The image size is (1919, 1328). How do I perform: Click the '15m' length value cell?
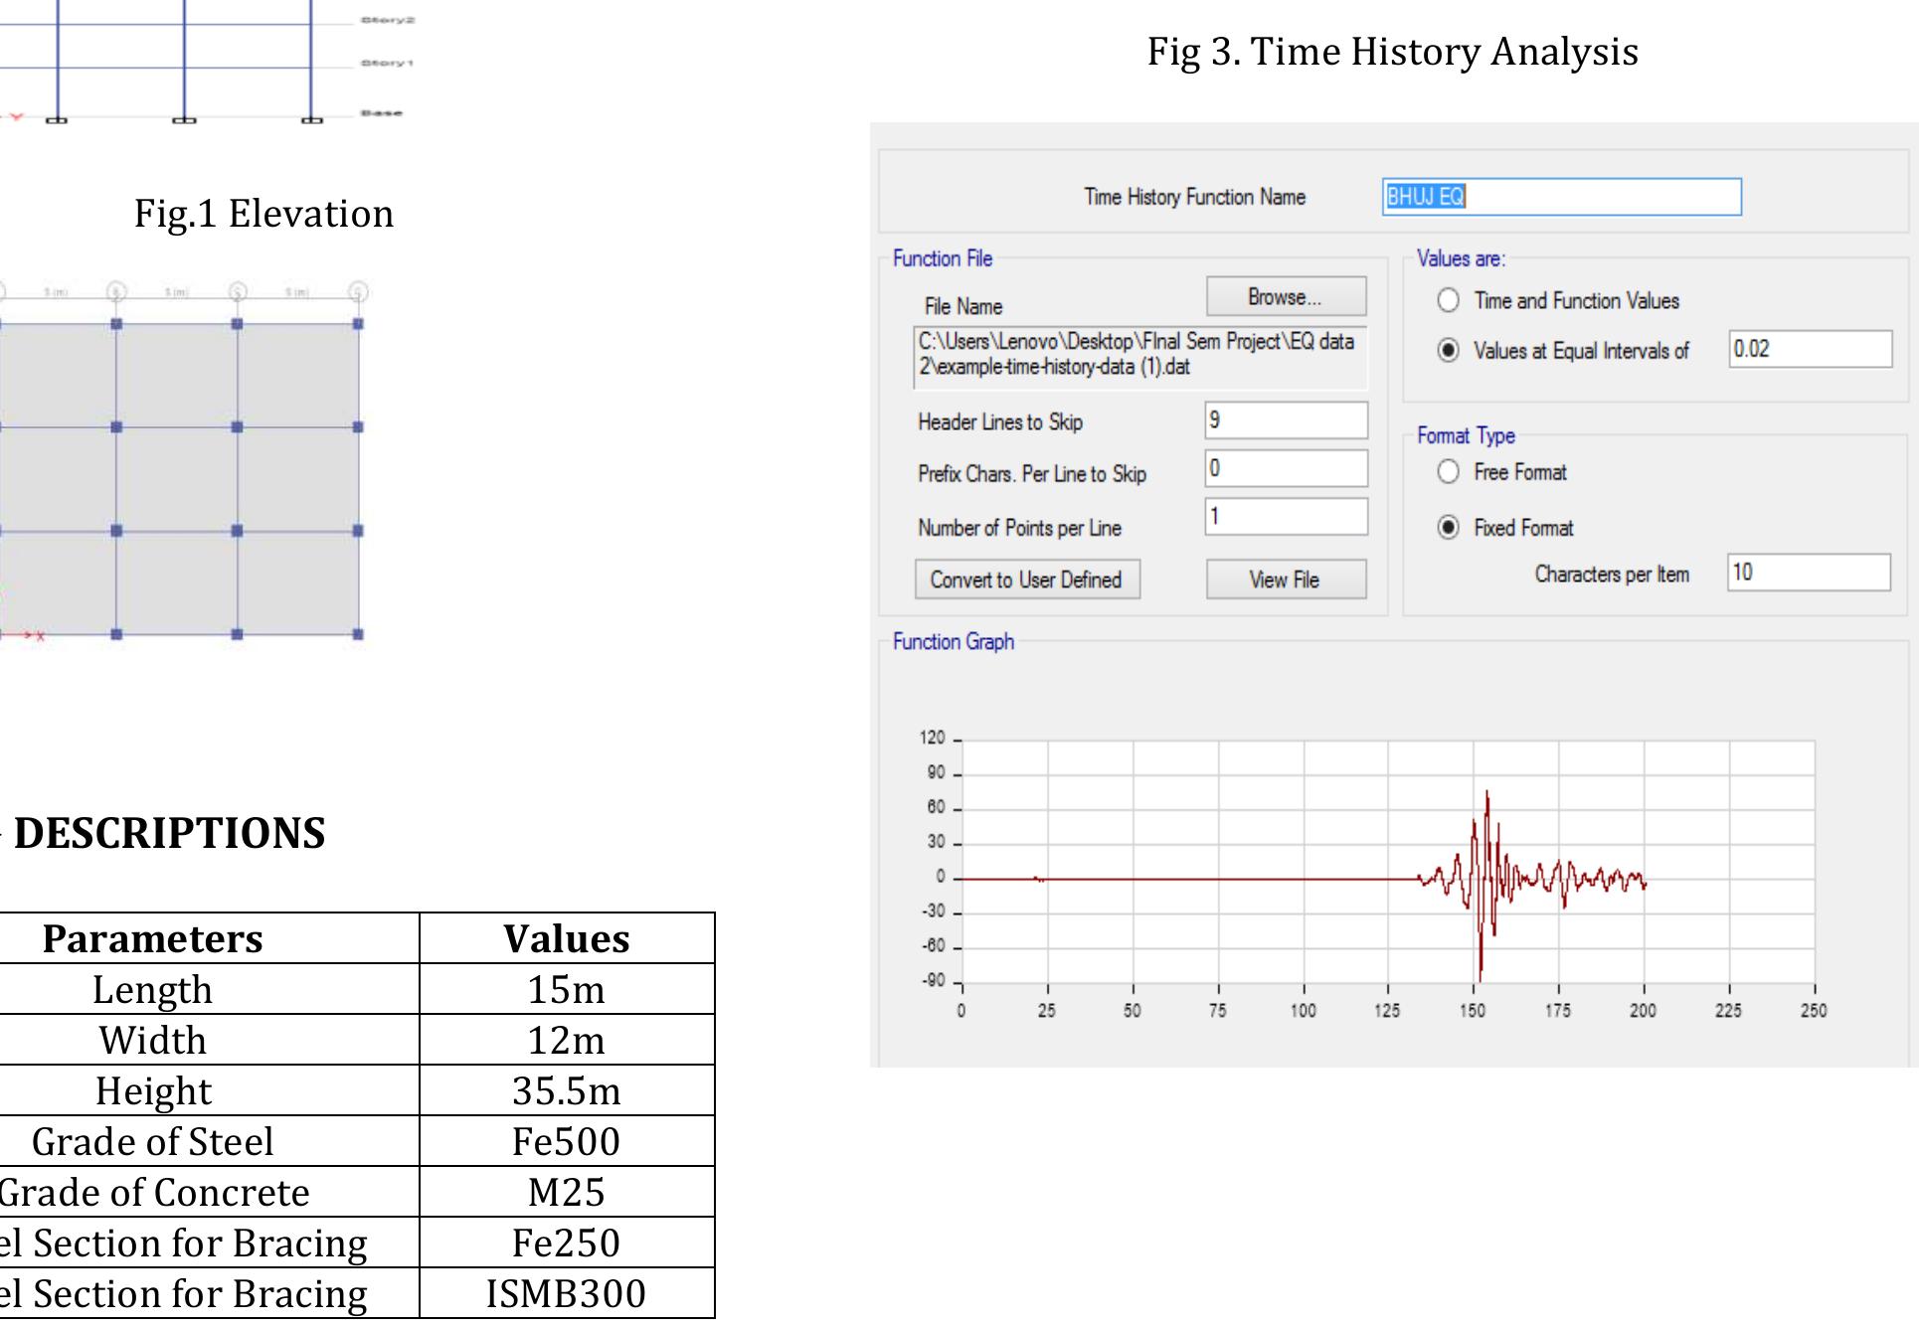pos(567,989)
